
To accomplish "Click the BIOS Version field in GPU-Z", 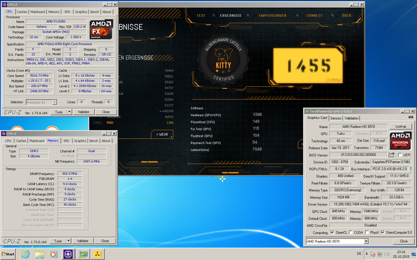I will (x=358, y=155).
